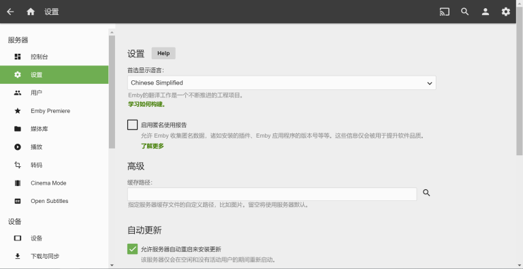Enable 启用匿名使用报告 checkbox
This screenshot has width=523, height=269.
[132, 125]
